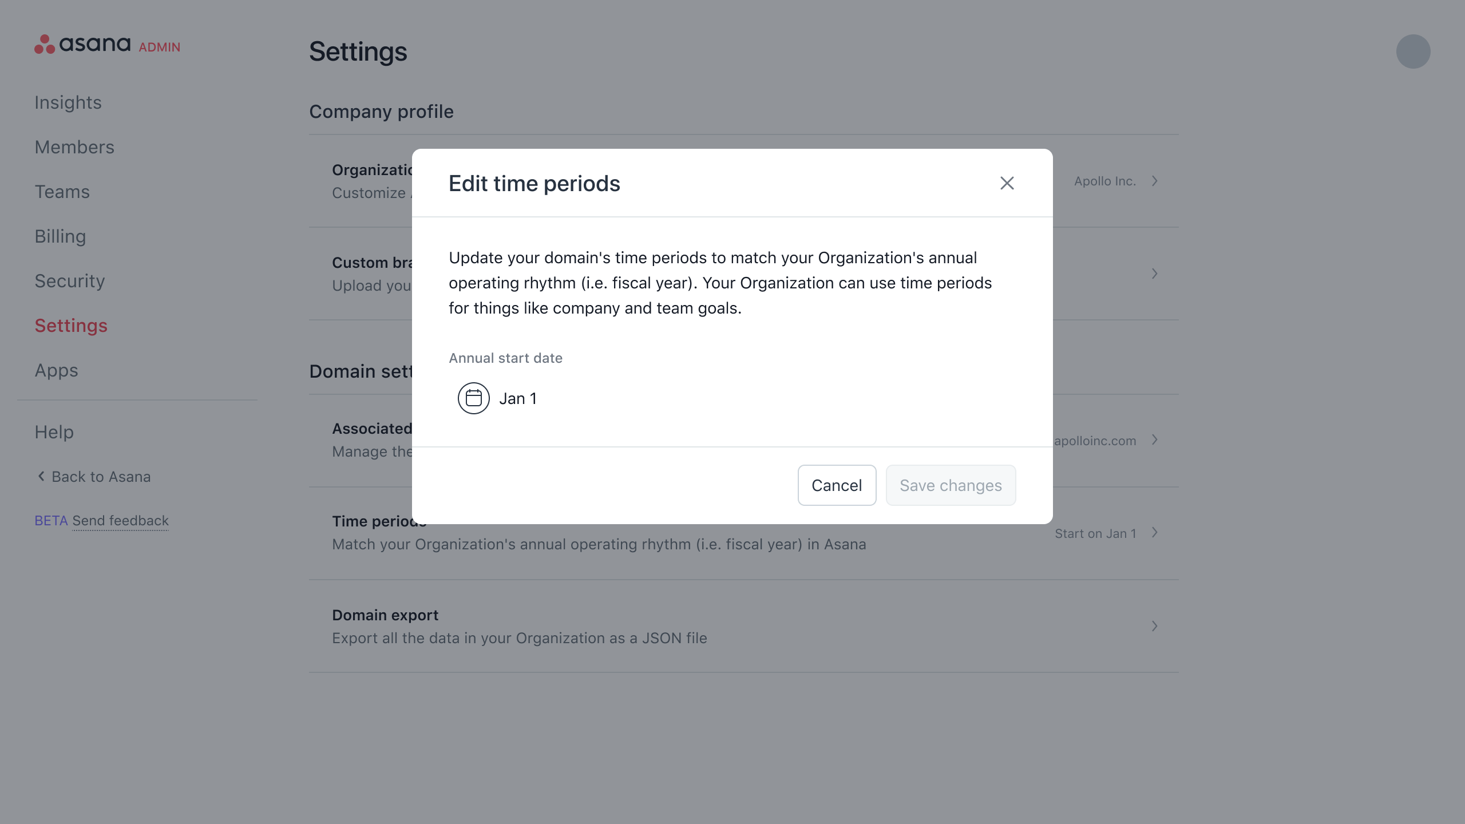Click the chevron next to apolloinc.com
Screen dimensions: 1465x824
tap(1155, 441)
